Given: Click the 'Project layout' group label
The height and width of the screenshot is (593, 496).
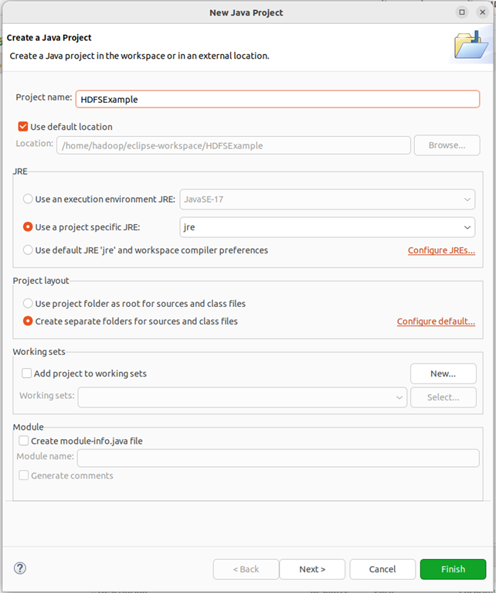Looking at the screenshot, I should click(41, 281).
